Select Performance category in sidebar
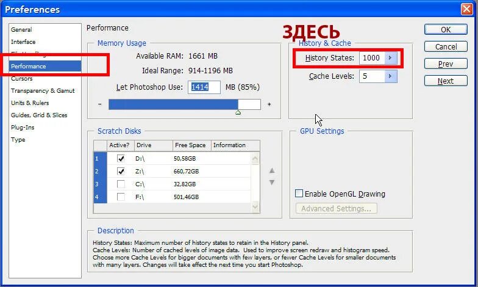478x287 pixels. click(45, 66)
